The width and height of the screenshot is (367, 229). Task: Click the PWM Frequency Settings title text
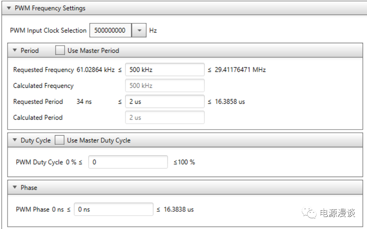pyautogui.click(x=50, y=8)
